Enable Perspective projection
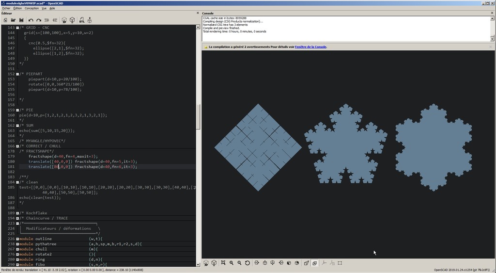This screenshot has width=496, height=273. 306,263
